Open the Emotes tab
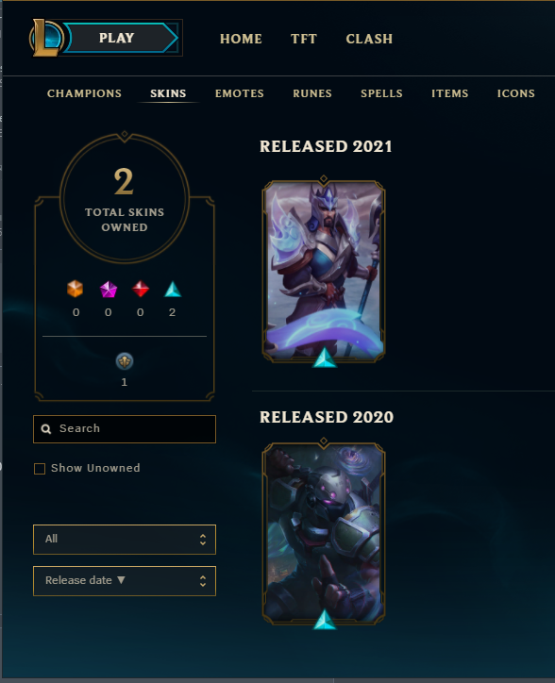The height and width of the screenshot is (683, 555). pos(240,93)
